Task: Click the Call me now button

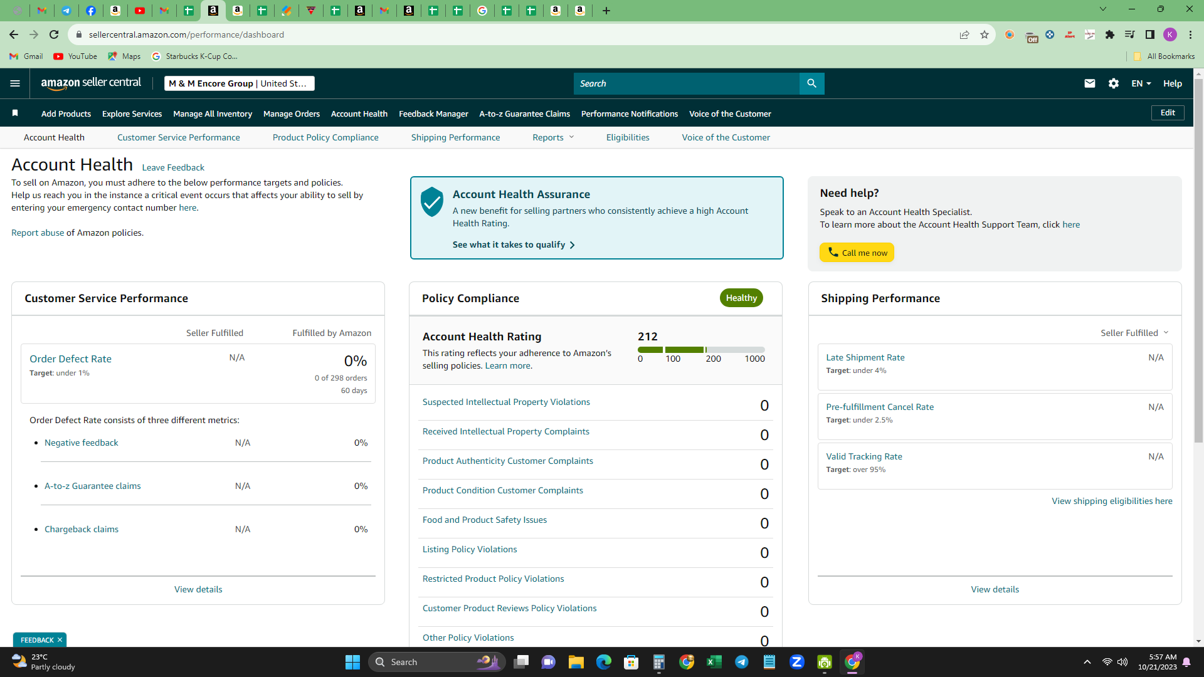Action: (x=857, y=253)
